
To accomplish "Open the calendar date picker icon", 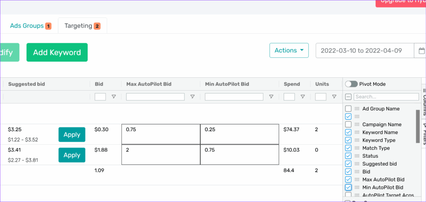I will pos(421,51).
